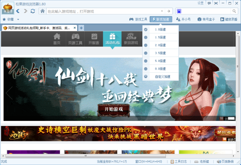Click the refresh page icon
Screen dimensions: 241x165
(x=34, y=10)
